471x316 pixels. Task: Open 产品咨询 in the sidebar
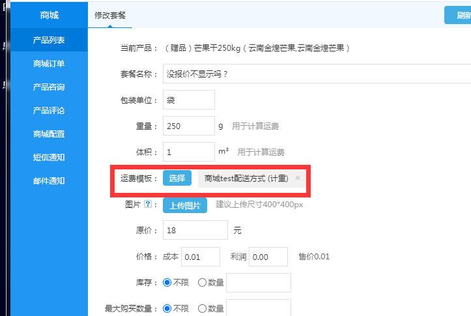coord(49,87)
